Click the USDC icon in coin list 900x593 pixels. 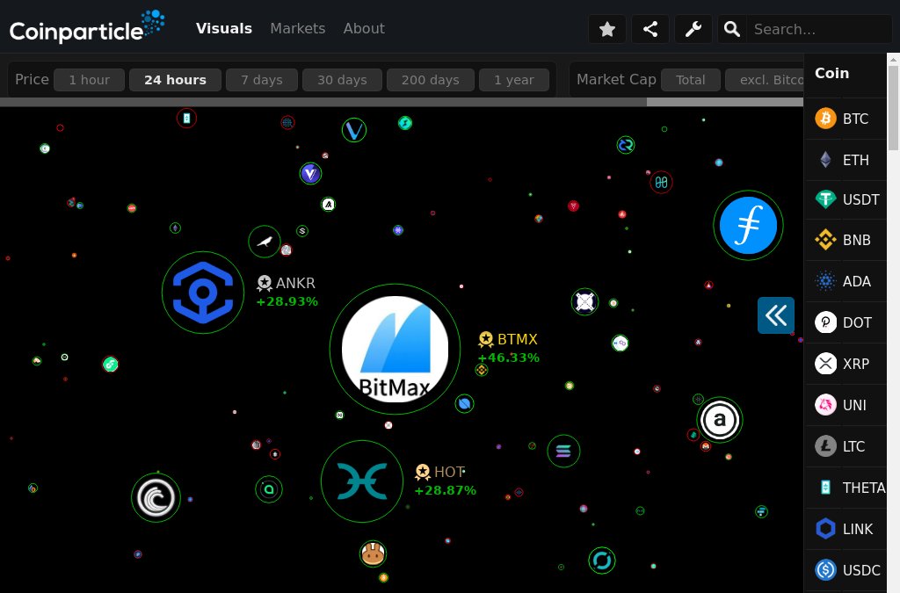click(x=825, y=570)
